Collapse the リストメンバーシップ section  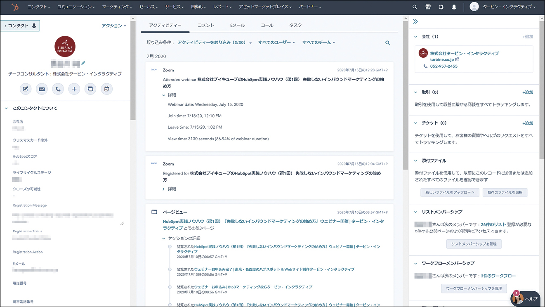click(416, 212)
